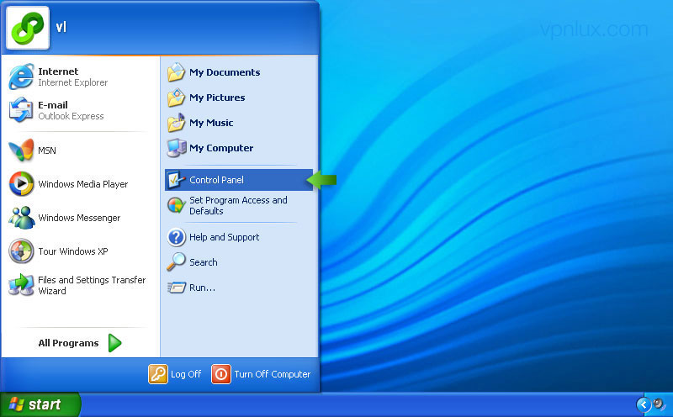
Task: Select the MSN label
Action: click(x=47, y=150)
